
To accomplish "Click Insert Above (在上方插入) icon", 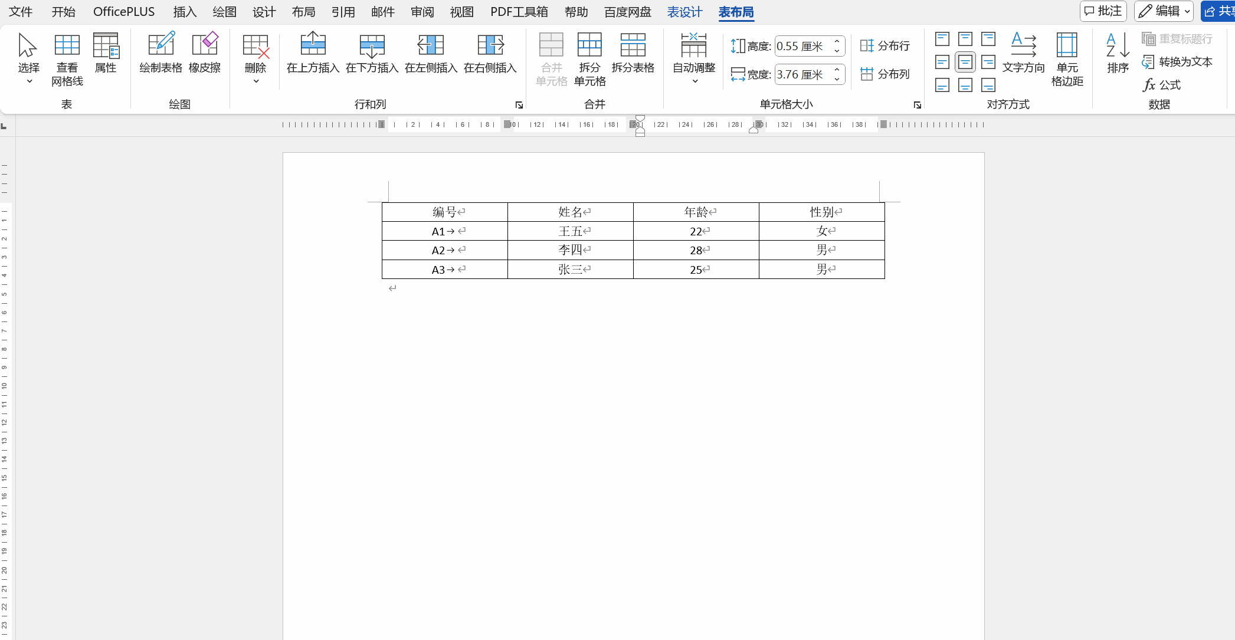I will pyautogui.click(x=313, y=45).
